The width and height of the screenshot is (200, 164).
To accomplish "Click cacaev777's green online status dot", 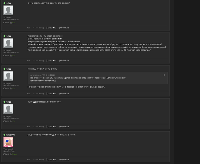I will point(4,135).
